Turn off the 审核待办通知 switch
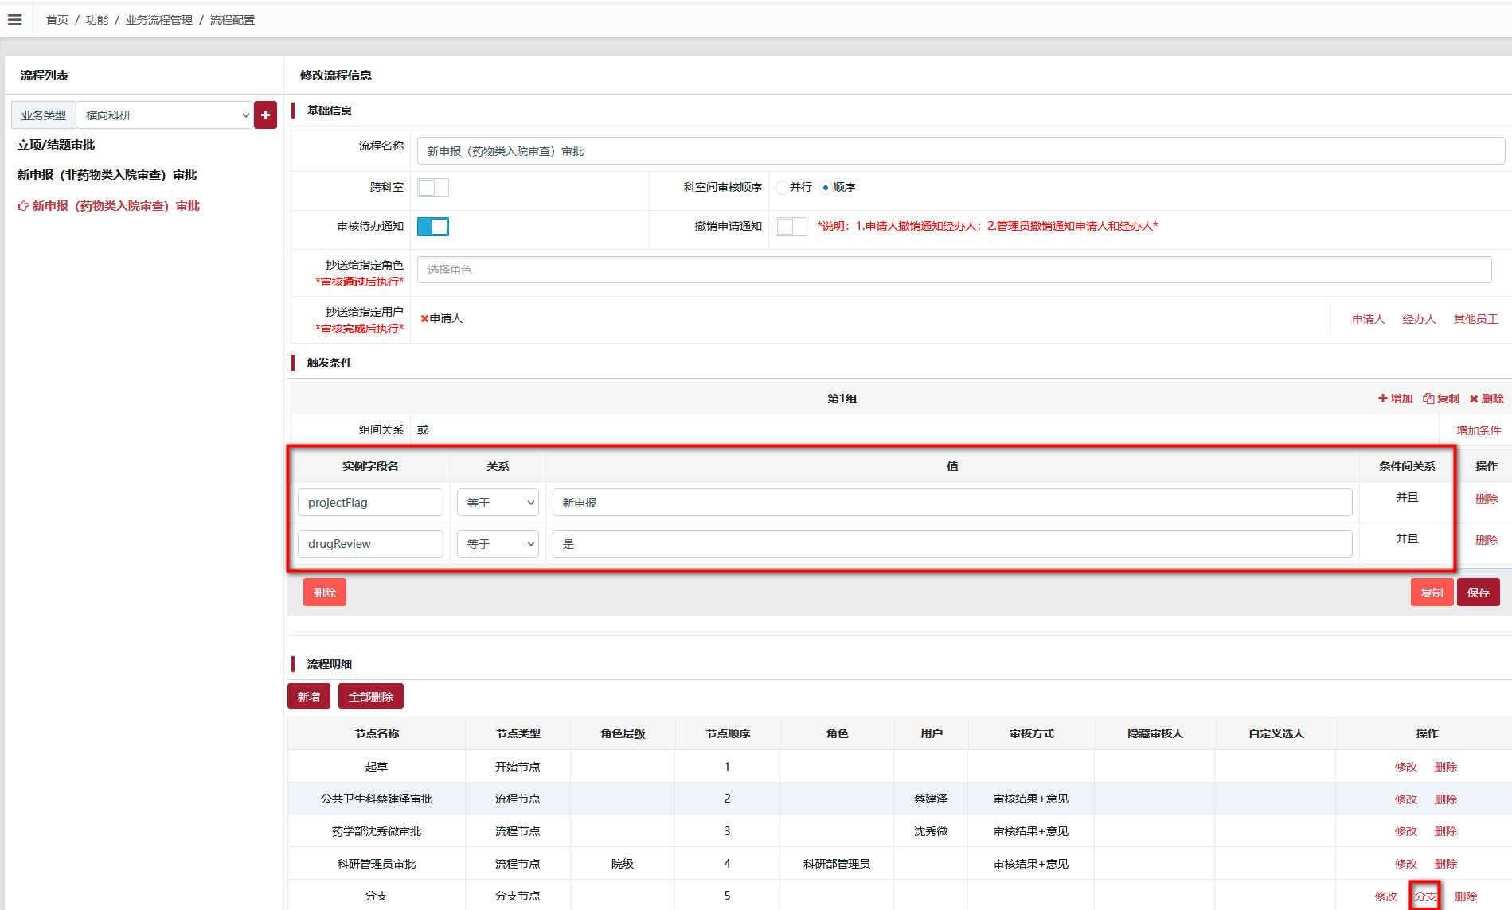 (x=433, y=227)
